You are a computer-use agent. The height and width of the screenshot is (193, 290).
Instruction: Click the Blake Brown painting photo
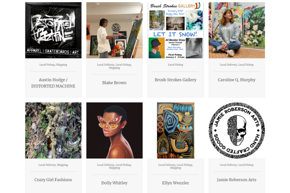click(115, 30)
